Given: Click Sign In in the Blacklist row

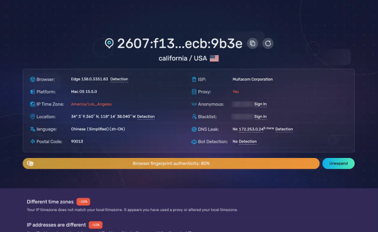Looking at the screenshot, I should point(260,117).
